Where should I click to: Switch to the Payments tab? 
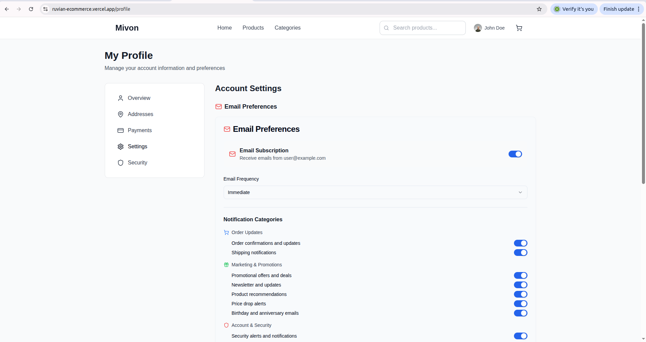coord(155,130)
